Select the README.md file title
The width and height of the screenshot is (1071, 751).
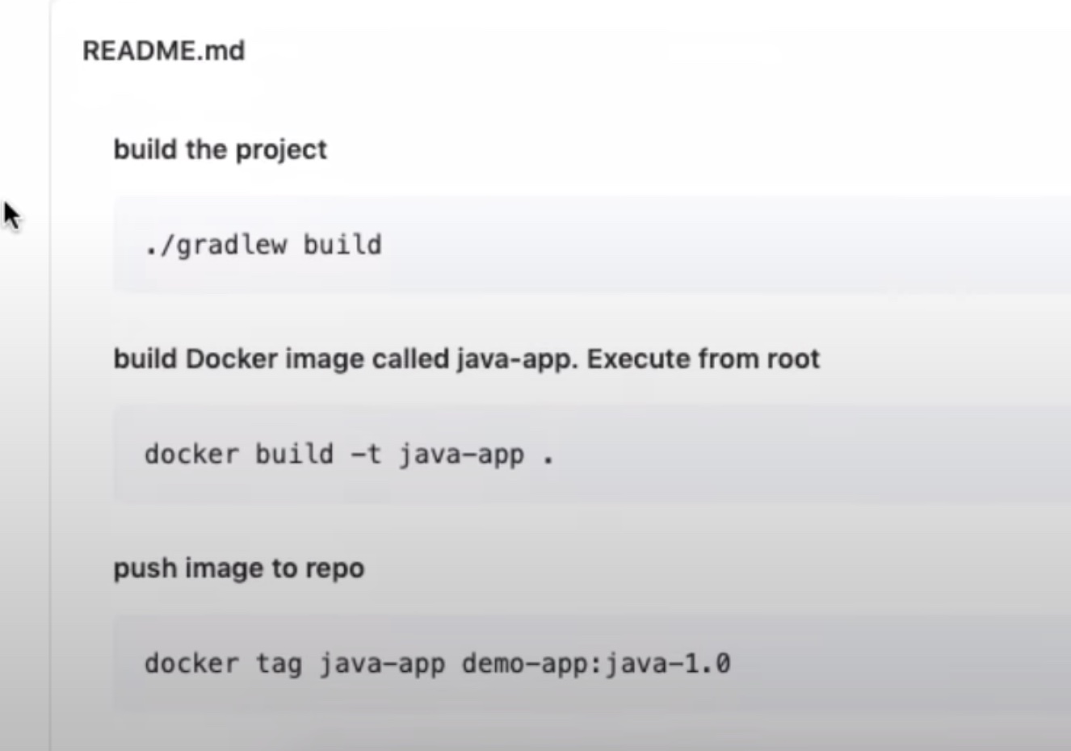[x=163, y=51]
